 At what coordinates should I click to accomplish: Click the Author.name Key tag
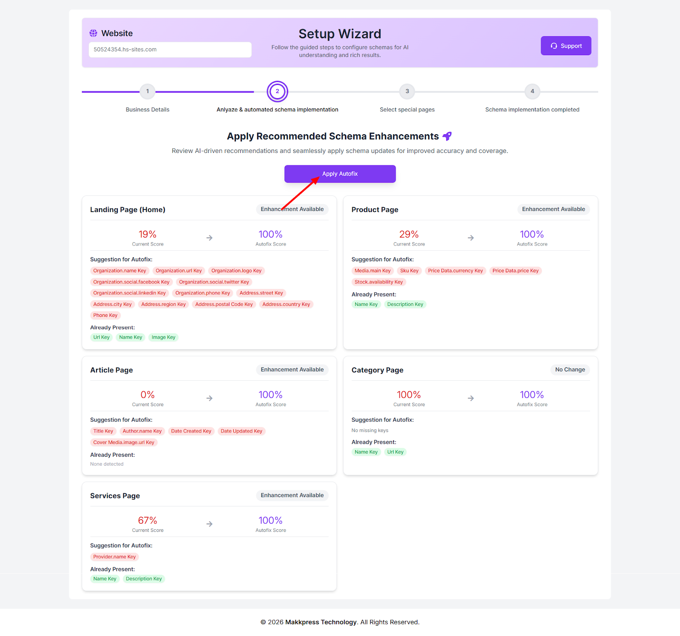point(142,431)
